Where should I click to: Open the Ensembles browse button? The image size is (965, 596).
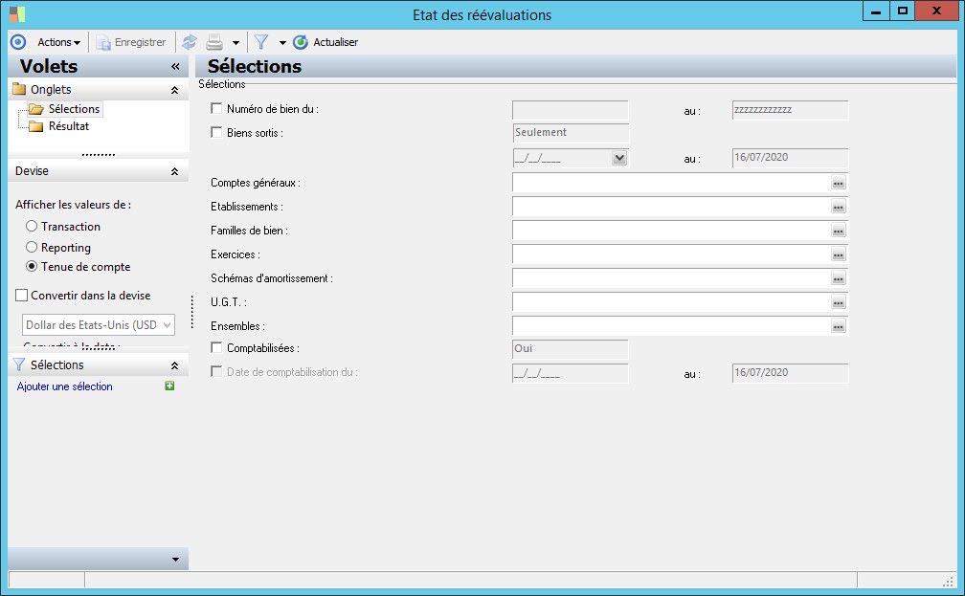[839, 326]
